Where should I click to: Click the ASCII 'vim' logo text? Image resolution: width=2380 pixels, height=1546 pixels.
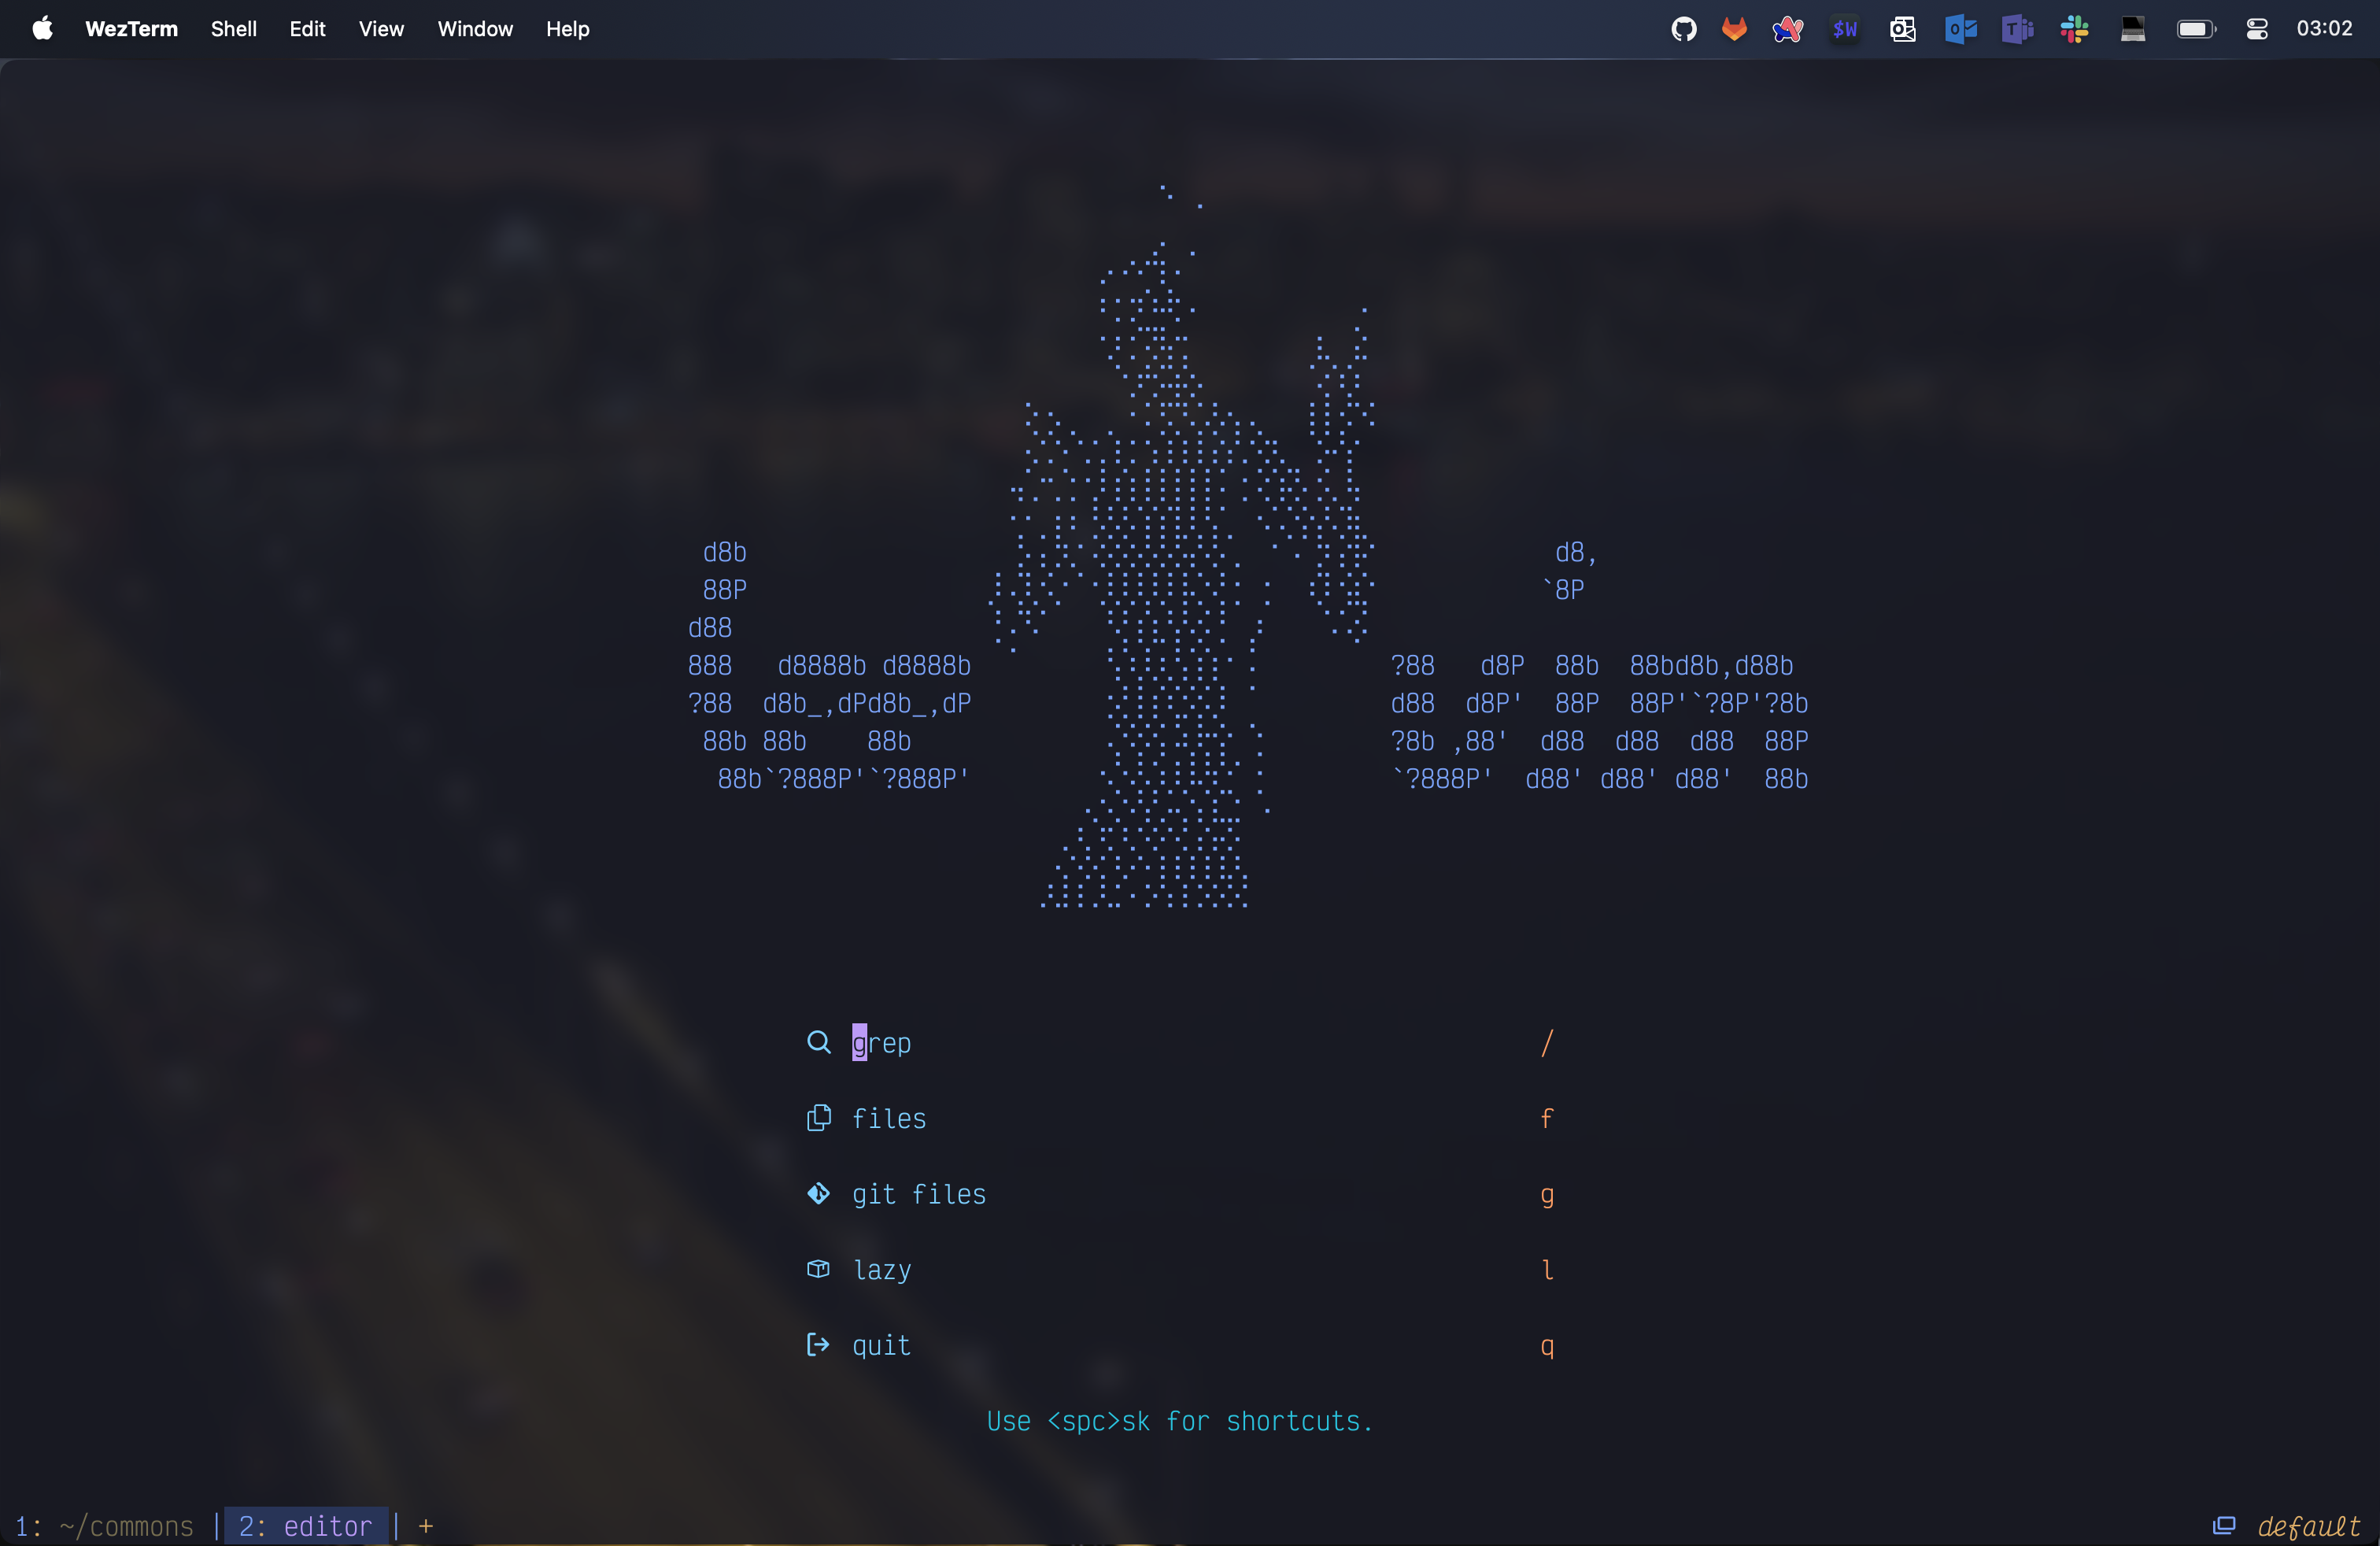1599,665
